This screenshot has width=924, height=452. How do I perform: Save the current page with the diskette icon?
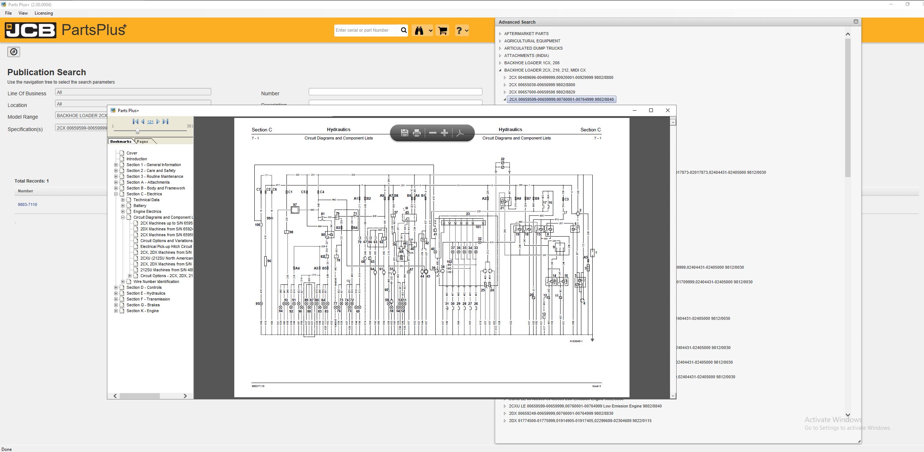click(404, 133)
